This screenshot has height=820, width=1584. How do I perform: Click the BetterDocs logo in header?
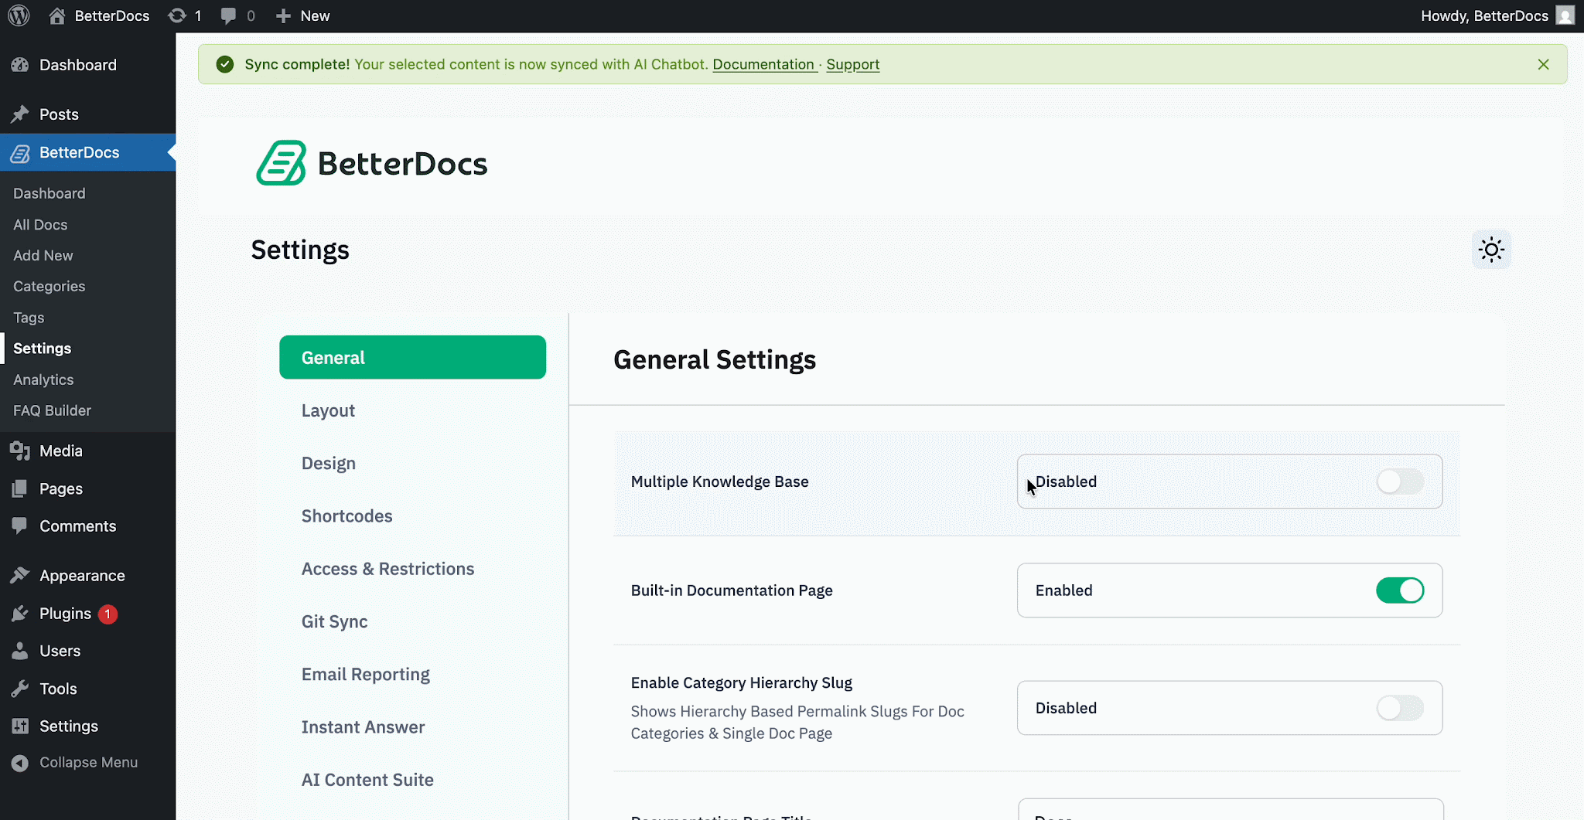tap(372, 163)
